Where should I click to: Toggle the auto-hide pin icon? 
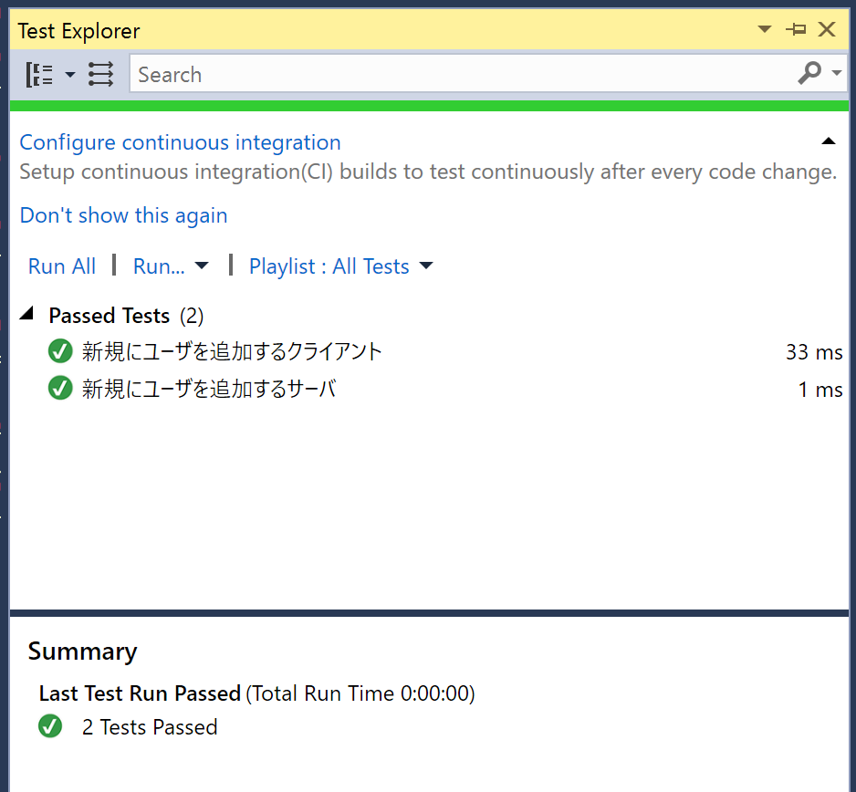[796, 29]
